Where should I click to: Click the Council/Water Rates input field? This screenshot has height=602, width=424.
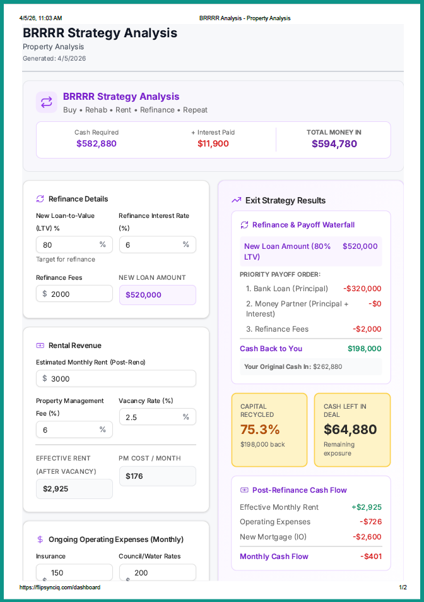pyautogui.click(x=162, y=572)
